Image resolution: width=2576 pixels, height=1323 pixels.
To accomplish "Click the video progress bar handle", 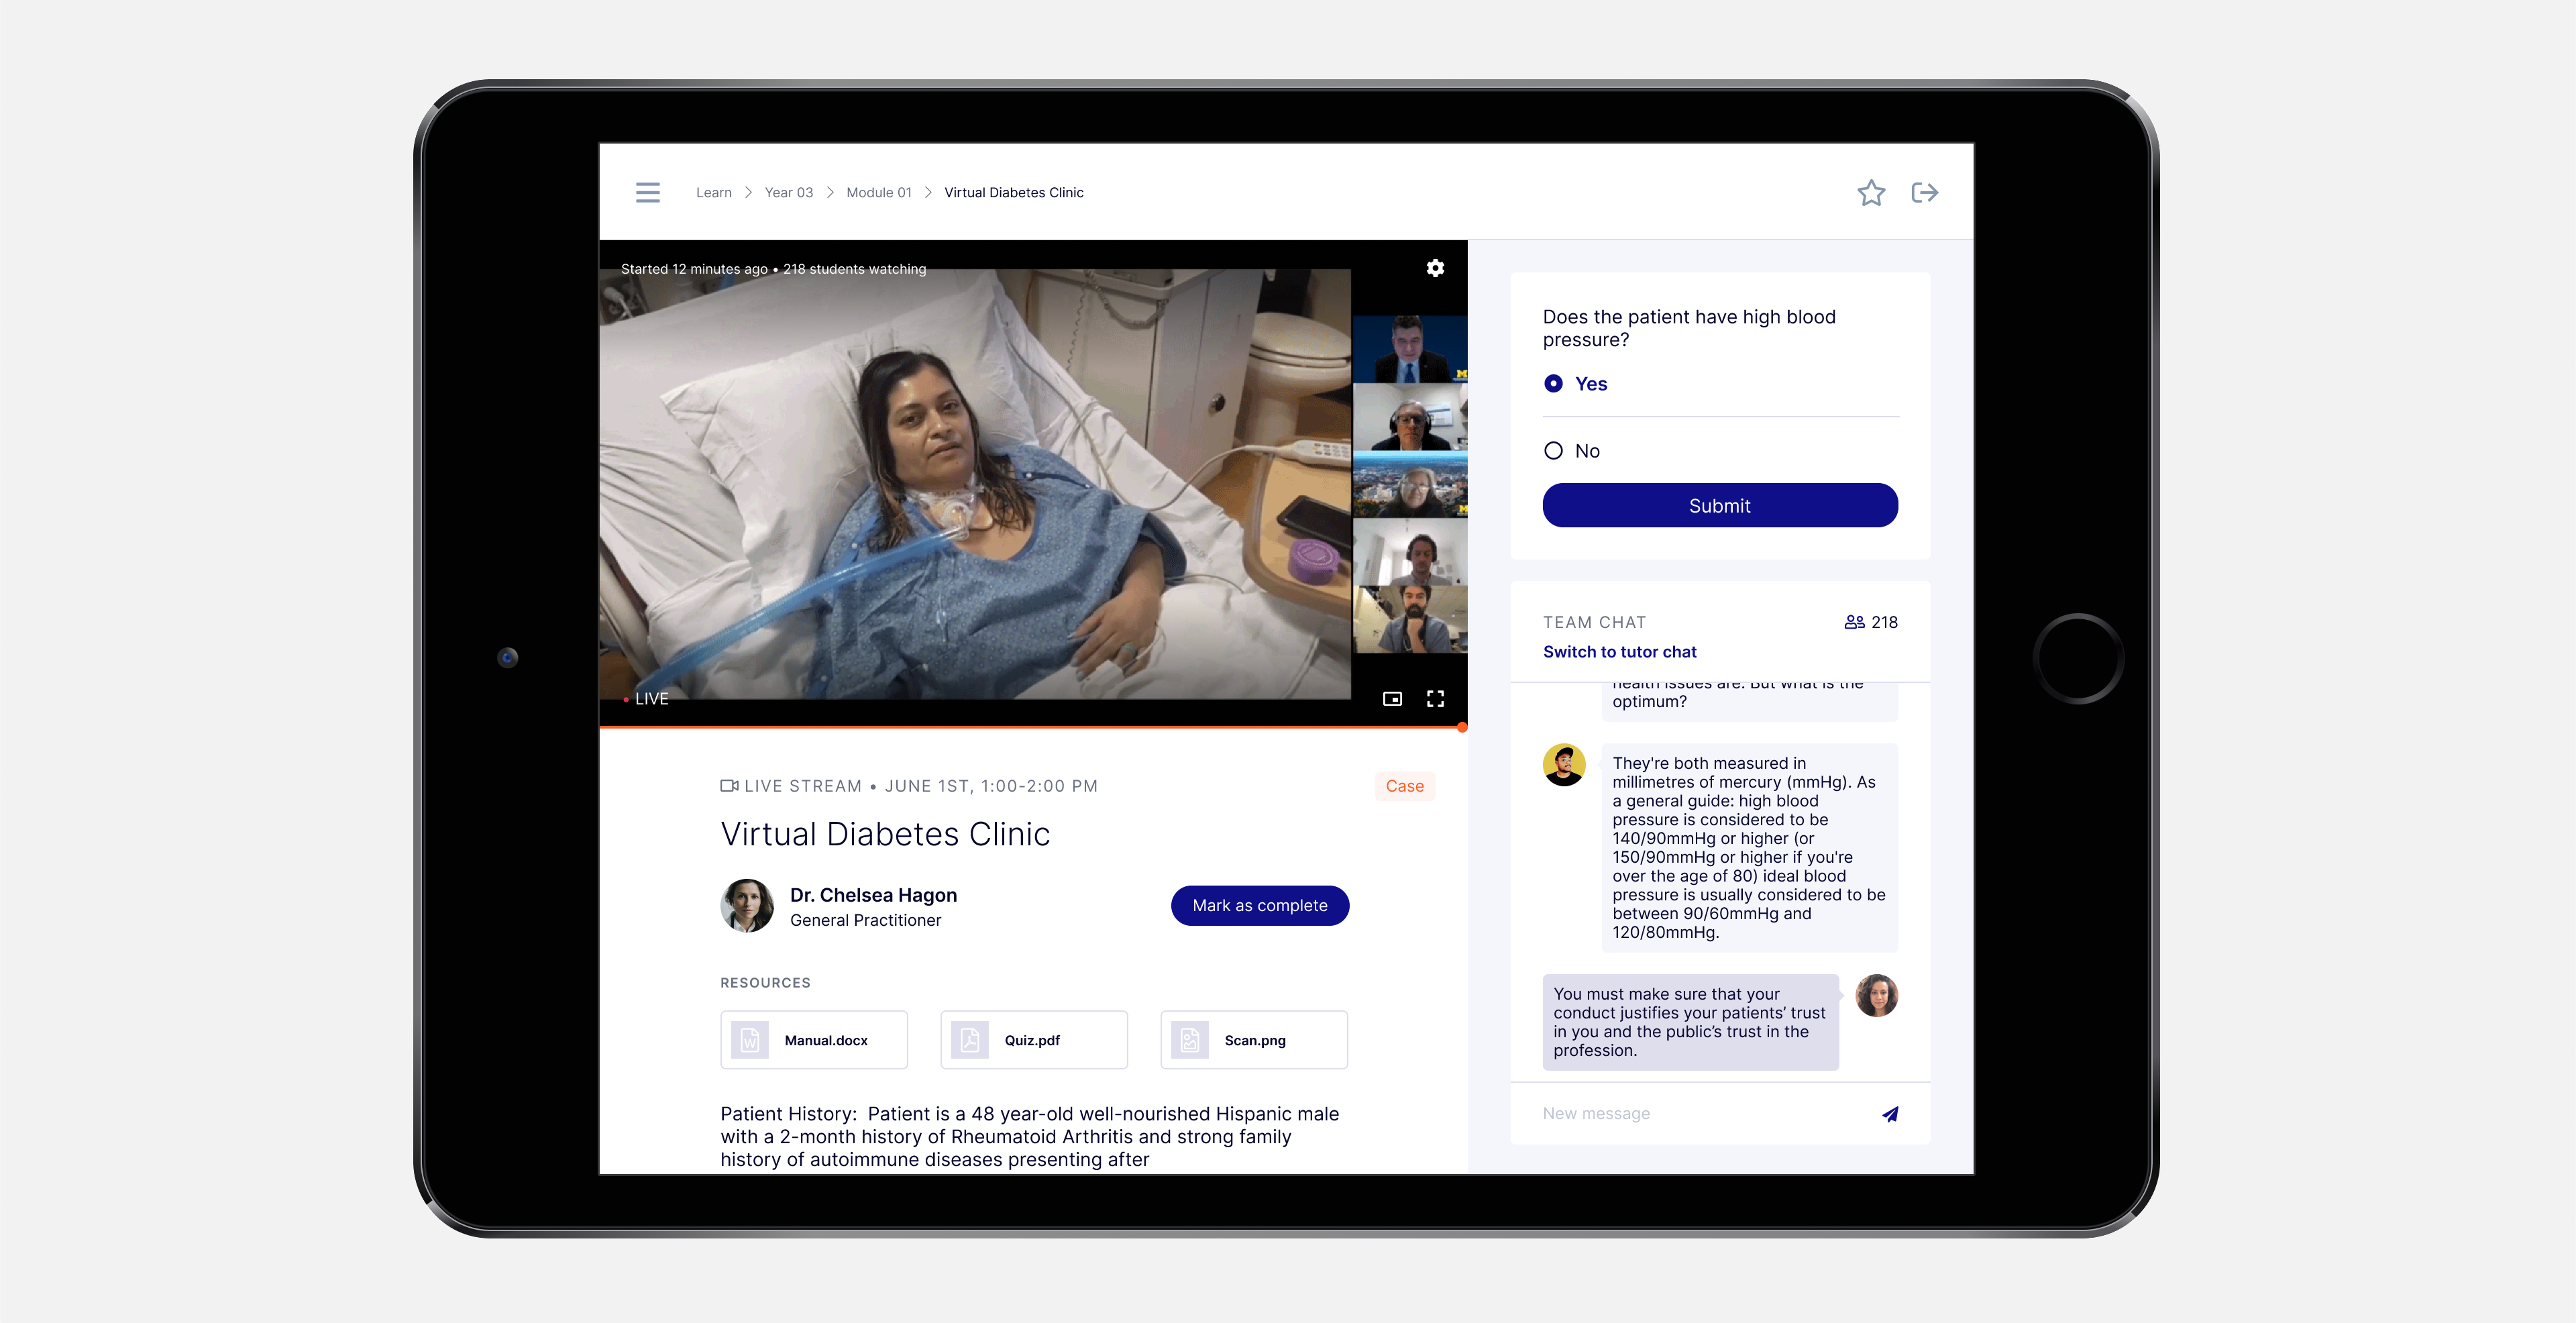I will (1462, 727).
